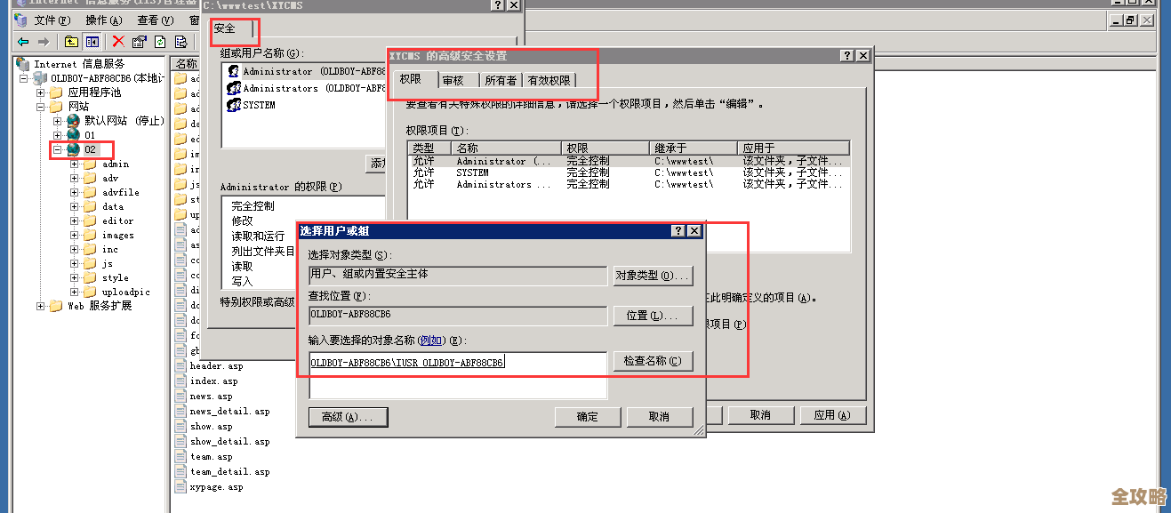Click the refresh icon on the IIS toolbar
The width and height of the screenshot is (1171, 513).
160,41
